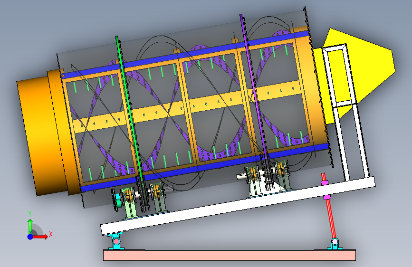Select the green ring around the drum
Viewport: 412px width, 267px height.
(x=129, y=108)
